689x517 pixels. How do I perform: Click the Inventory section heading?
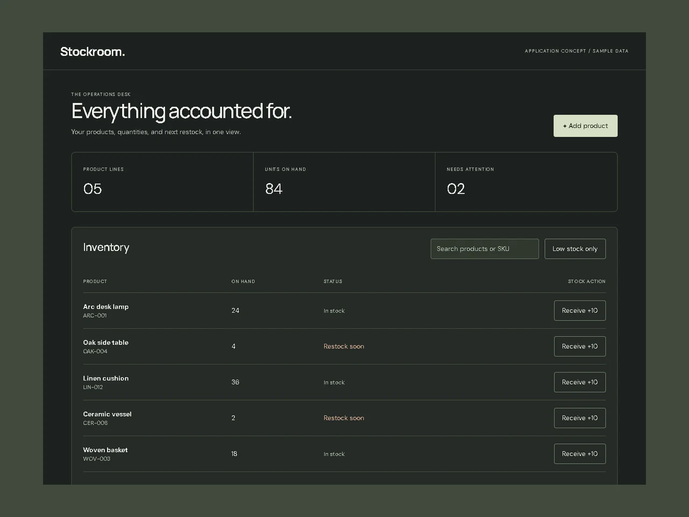106,247
